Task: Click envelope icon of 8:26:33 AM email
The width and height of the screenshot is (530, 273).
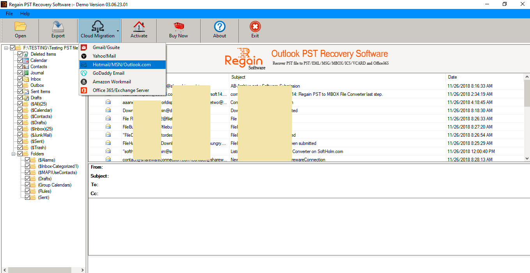Action: [108, 118]
